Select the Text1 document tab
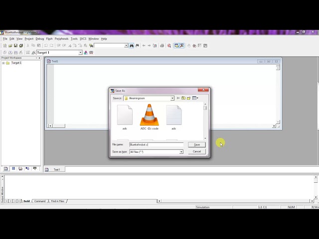The height and width of the screenshot is (239, 319). coord(54,169)
